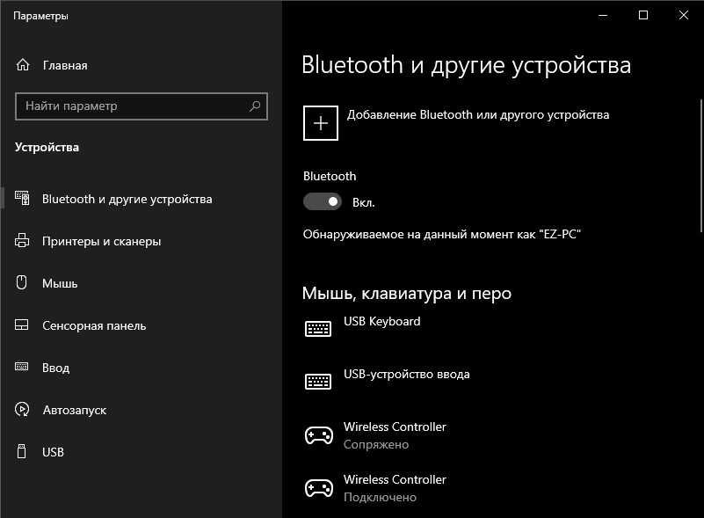
Task: Click the touchpad icon in sidebar
Action: click(22, 325)
